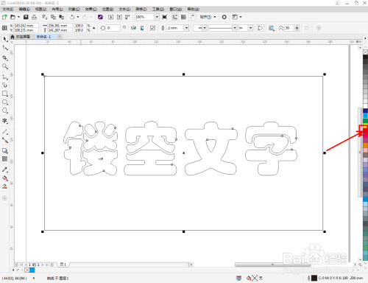
Task: Click the Open file folder icon
Action: (13, 17)
